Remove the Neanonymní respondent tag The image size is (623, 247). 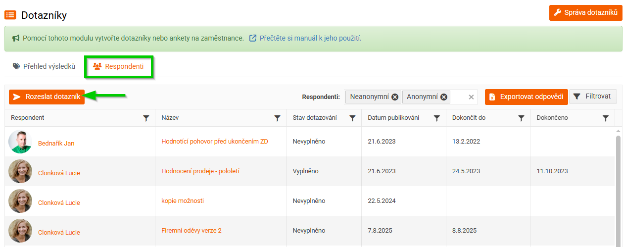click(395, 97)
